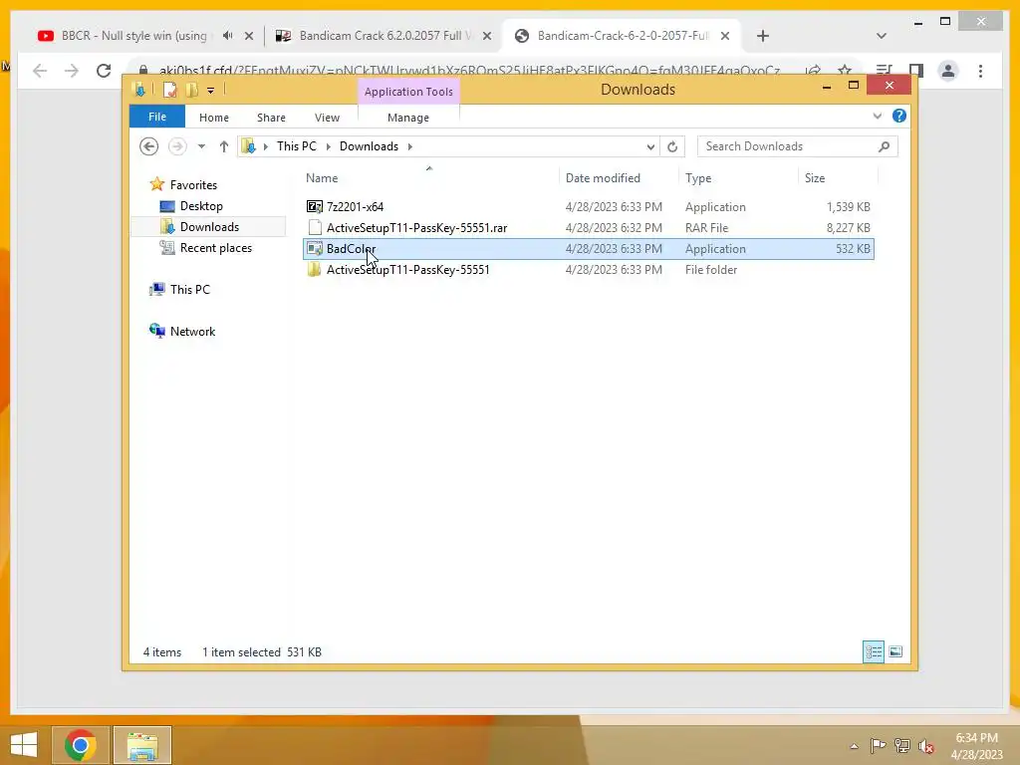Switch to details view layout button

[873, 651]
